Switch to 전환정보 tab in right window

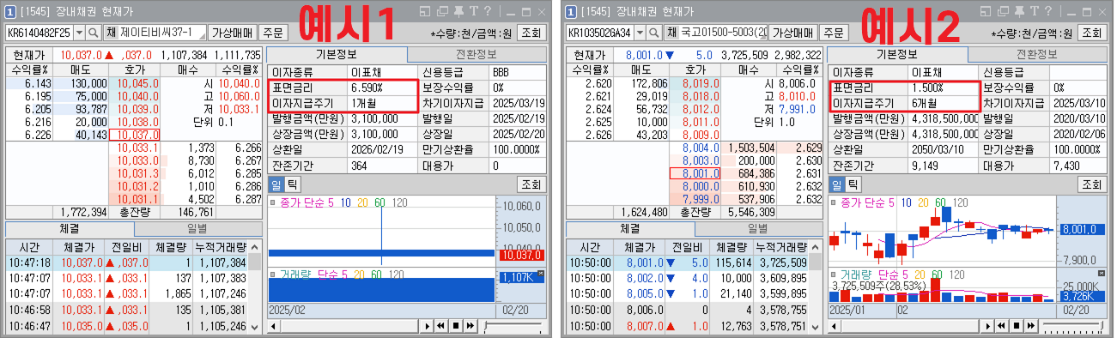[x=1037, y=54]
